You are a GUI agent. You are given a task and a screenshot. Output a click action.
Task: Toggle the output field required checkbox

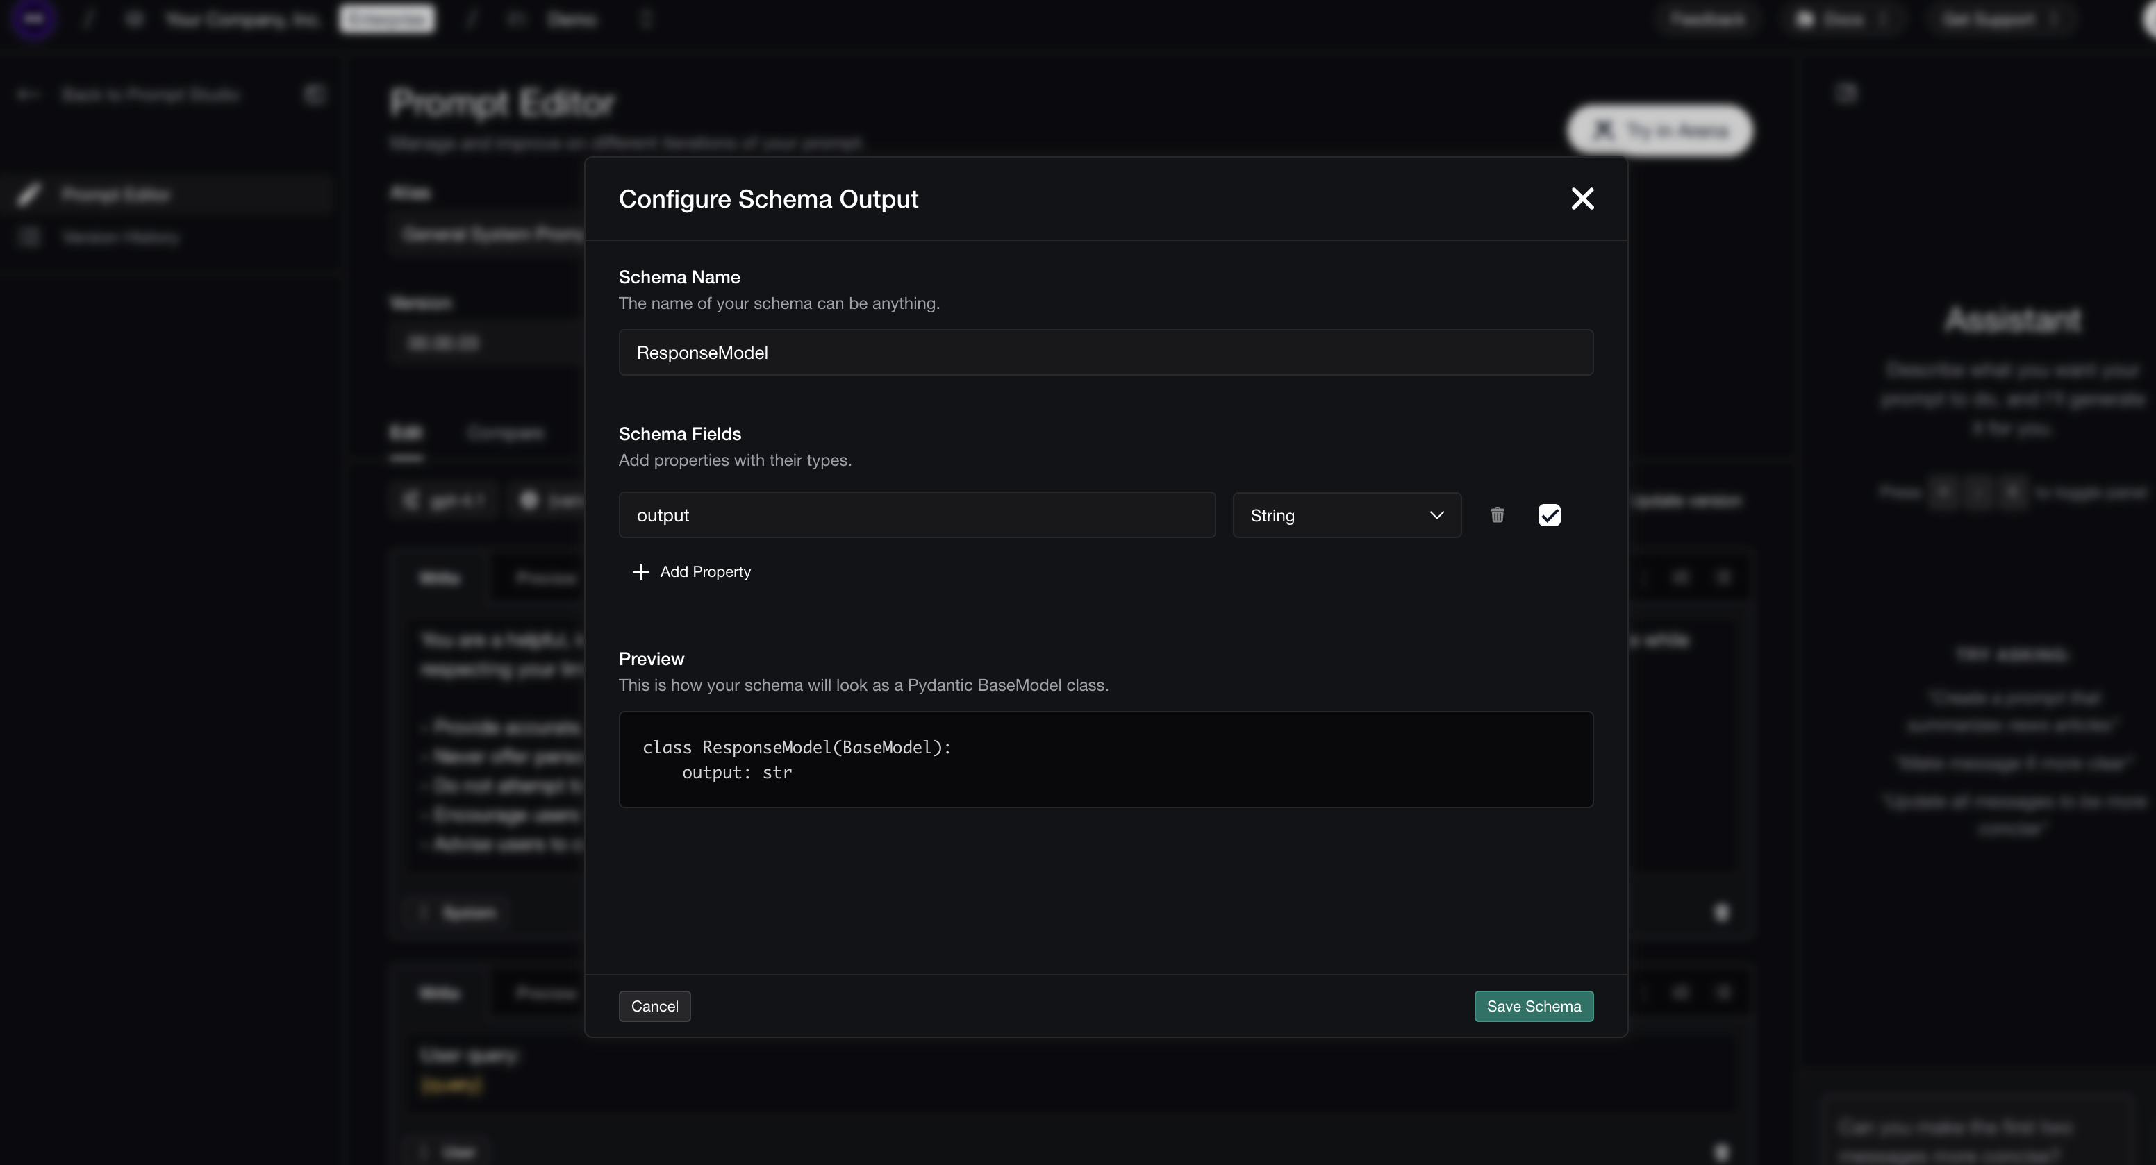tap(1549, 515)
